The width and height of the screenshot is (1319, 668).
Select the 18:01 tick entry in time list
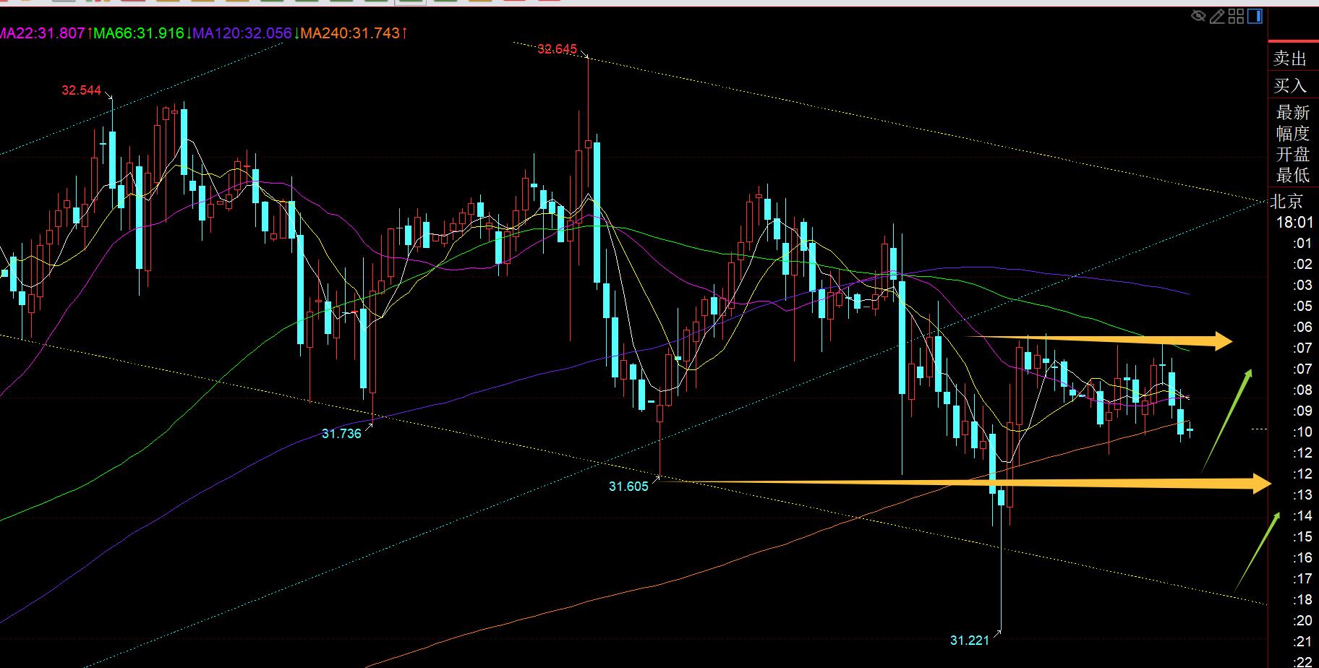pyautogui.click(x=1294, y=223)
